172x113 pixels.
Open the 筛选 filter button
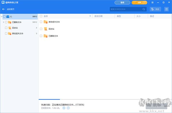coord(155,9)
